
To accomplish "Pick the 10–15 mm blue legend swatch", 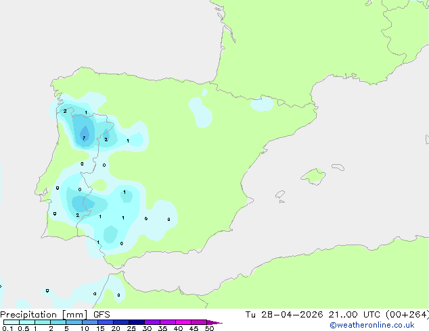I will click(90, 322).
